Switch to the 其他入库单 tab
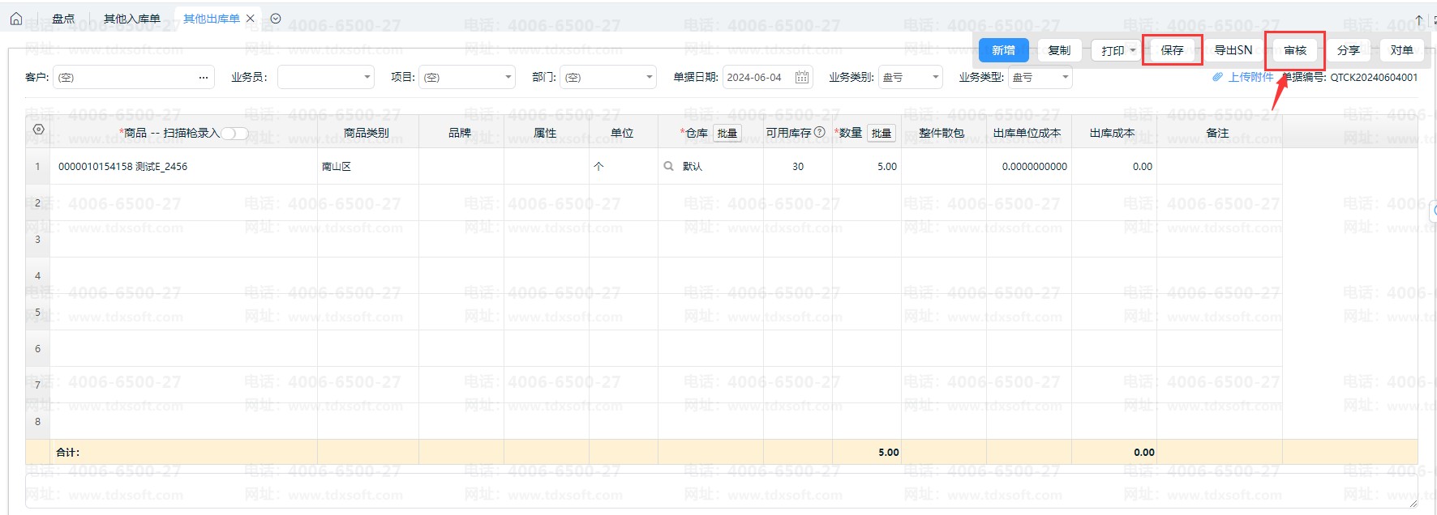 click(x=131, y=19)
